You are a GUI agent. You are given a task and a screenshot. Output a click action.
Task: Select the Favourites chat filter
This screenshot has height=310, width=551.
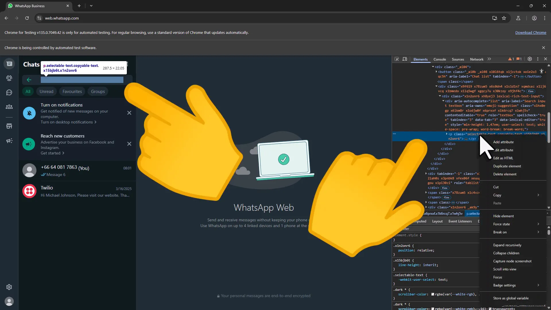pyautogui.click(x=72, y=92)
